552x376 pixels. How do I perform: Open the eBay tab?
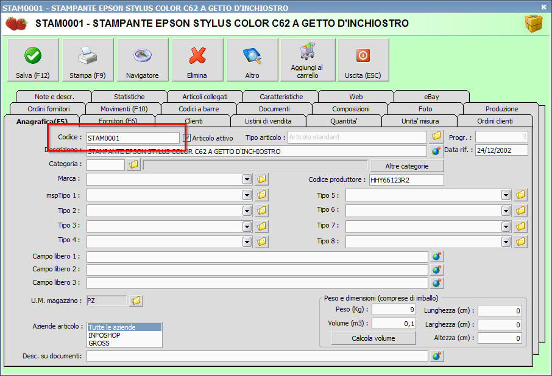(431, 97)
